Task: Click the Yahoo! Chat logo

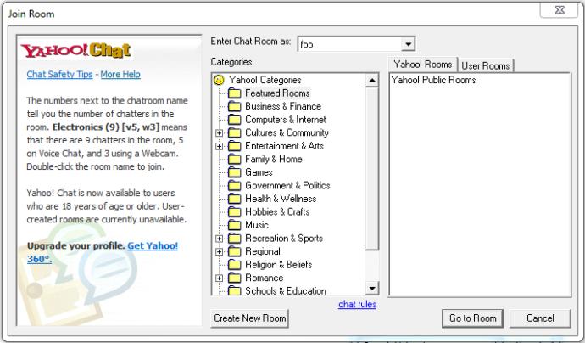Action: pos(75,50)
